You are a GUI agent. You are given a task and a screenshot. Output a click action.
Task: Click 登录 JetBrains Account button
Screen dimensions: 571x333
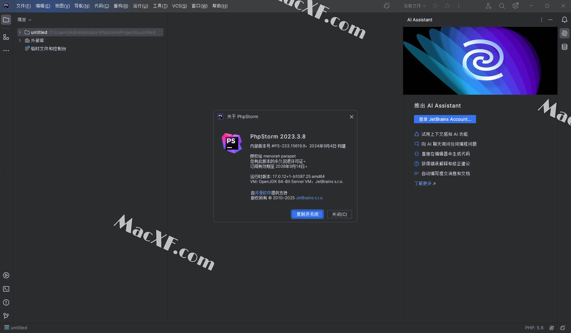pos(445,119)
